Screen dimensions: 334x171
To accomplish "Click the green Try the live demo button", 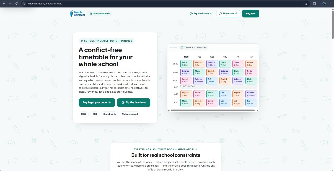I will [x=134, y=102].
